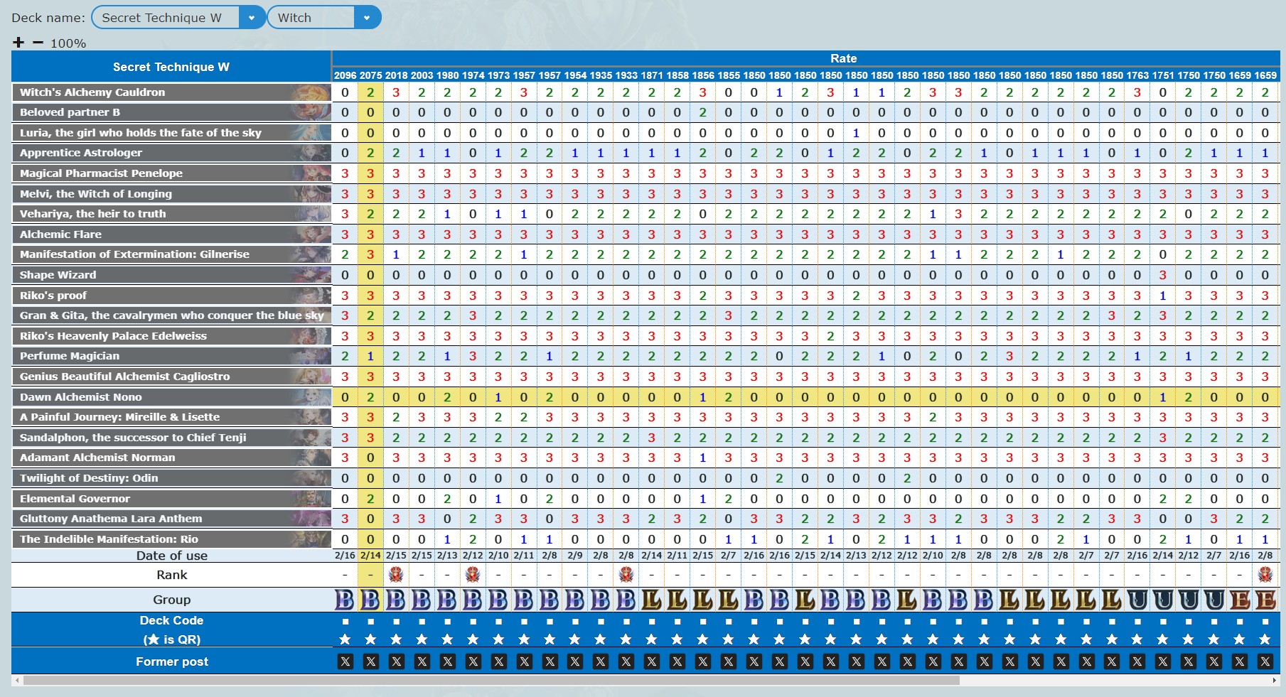
Task: Click the 100% zoom level text
Action: point(68,43)
